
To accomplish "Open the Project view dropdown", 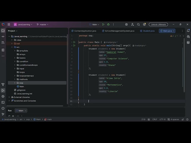I will [x=13, y=31].
